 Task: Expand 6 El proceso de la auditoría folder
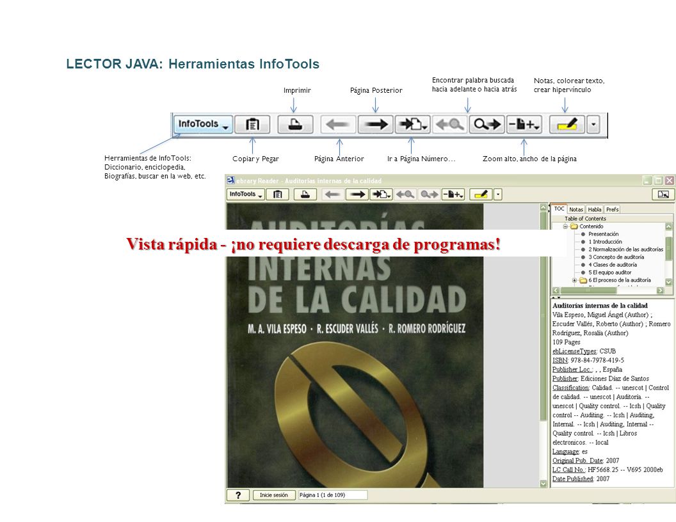pyautogui.click(x=574, y=280)
